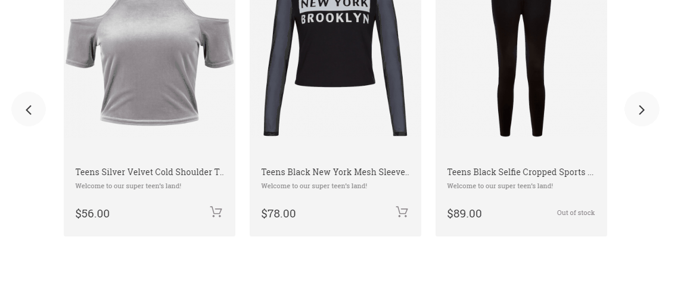Screen dimensions: 684x299
Task: Add Silver Velvet Cold Shoulder top to cart
Action: [x=216, y=212]
